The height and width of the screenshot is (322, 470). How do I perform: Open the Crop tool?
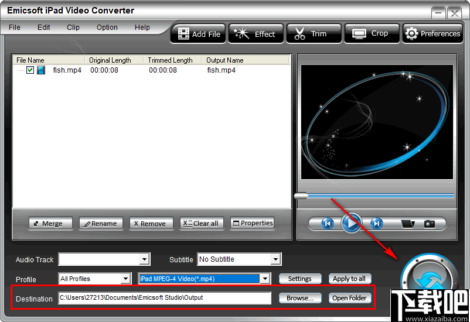[372, 34]
